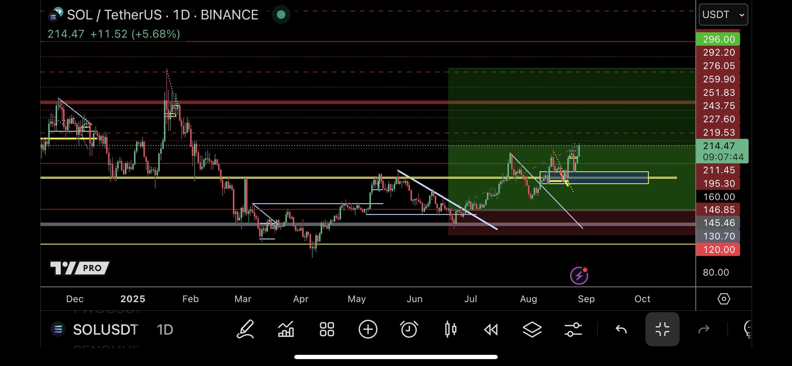Tap the grey 145.46 price label
Image resolution: width=792 pixels, height=366 pixels.
coord(718,223)
